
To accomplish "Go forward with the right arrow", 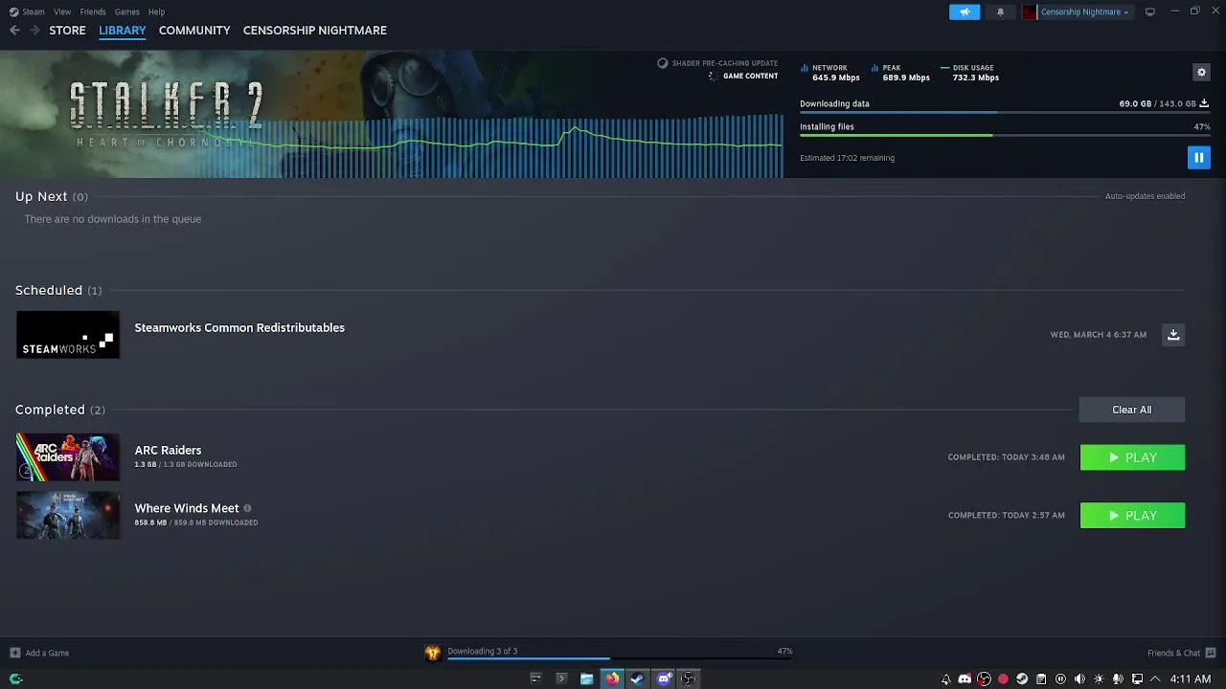I will [34, 31].
